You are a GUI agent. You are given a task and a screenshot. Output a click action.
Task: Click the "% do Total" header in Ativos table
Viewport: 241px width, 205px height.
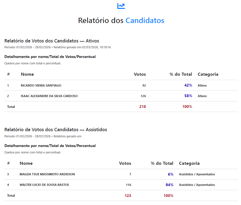[181, 74]
